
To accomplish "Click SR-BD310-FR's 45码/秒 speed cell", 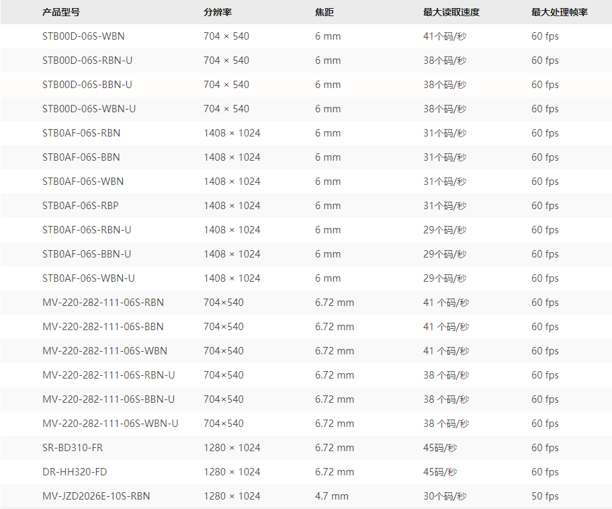I will [x=440, y=448].
